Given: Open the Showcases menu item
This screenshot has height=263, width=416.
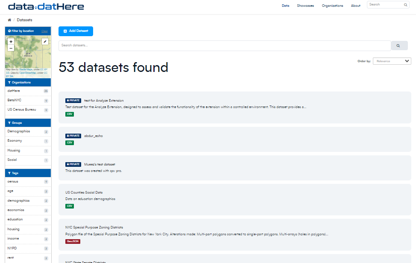Looking at the screenshot, I should 305,6.
